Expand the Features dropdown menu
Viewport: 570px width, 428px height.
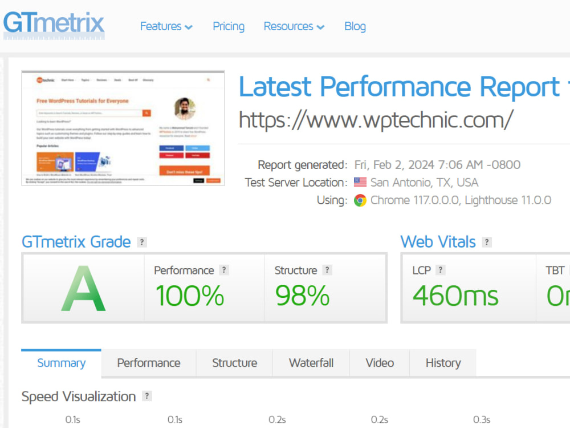click(x=166, y=26)
